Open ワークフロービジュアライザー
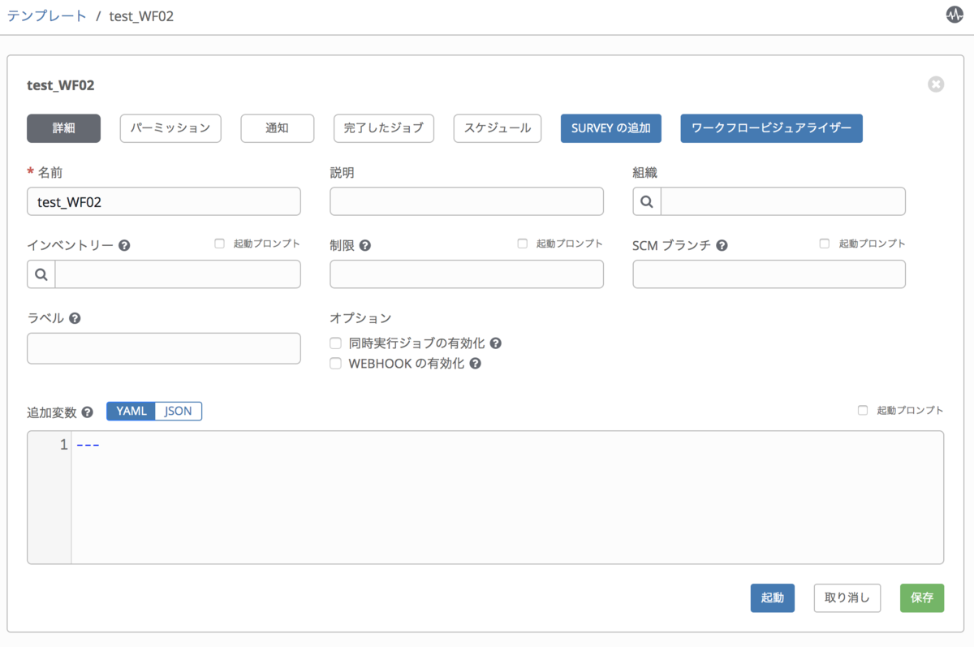 click(x=771, y=128)
